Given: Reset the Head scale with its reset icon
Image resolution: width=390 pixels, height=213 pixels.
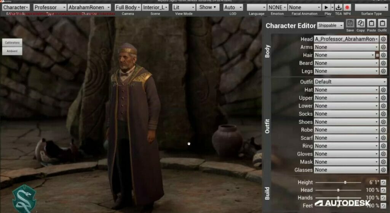Looking at the screenshot, I should click(383, 190).
